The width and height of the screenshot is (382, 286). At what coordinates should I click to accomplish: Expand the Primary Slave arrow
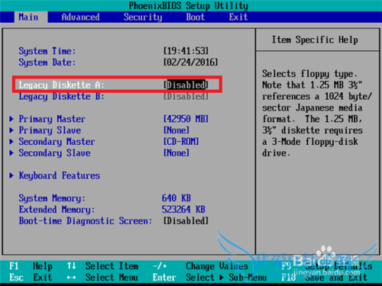(x=11, y=130)
